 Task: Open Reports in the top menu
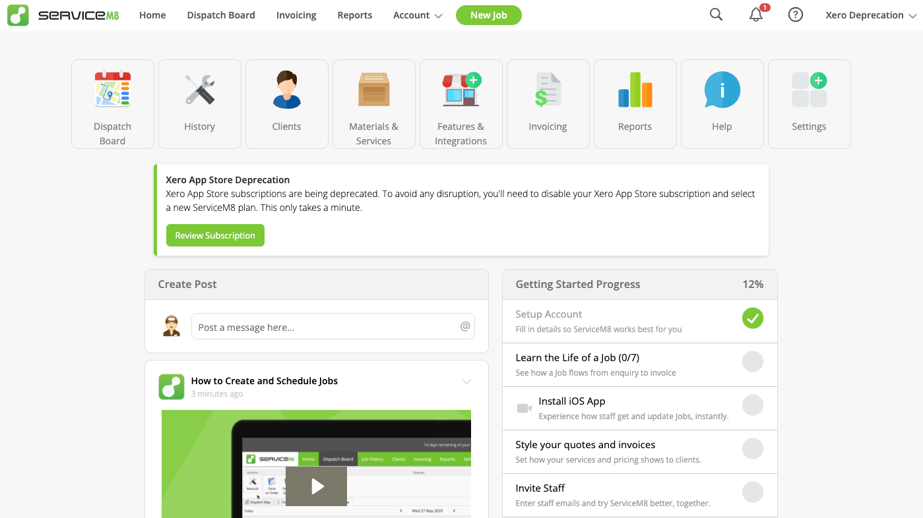[355, 15]
